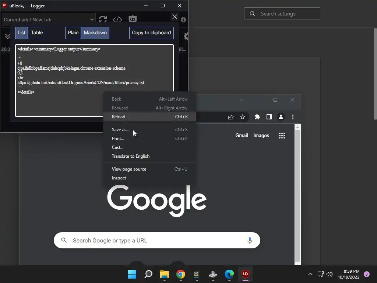The width and height of the screenshot is (377, 283).
Task: Click the scroll up arrow in Chrome page
Action: pos(297,127)
